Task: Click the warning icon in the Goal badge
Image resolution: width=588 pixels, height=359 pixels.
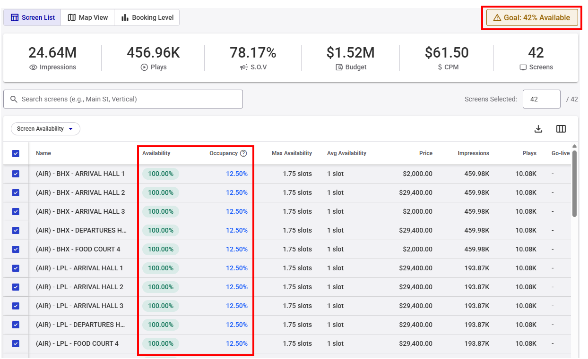Action: coord(497,17)
